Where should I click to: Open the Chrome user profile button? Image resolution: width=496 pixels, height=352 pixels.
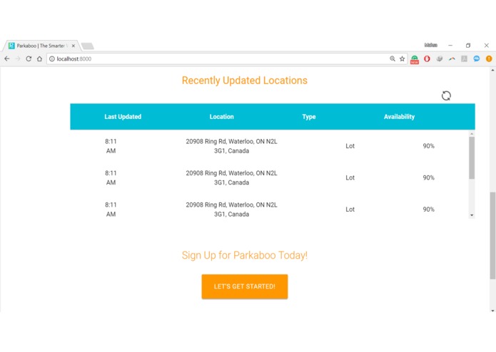click(430, 46)
